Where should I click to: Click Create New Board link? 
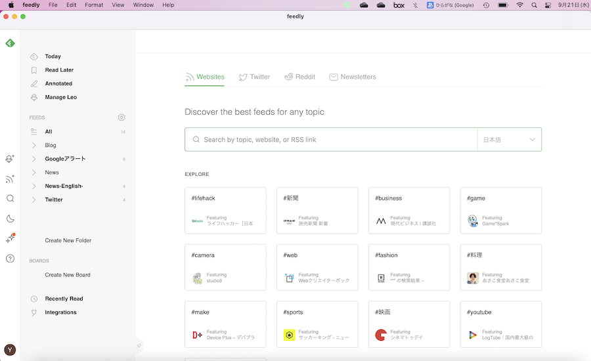pyautogui.click(x=68, y=275)
